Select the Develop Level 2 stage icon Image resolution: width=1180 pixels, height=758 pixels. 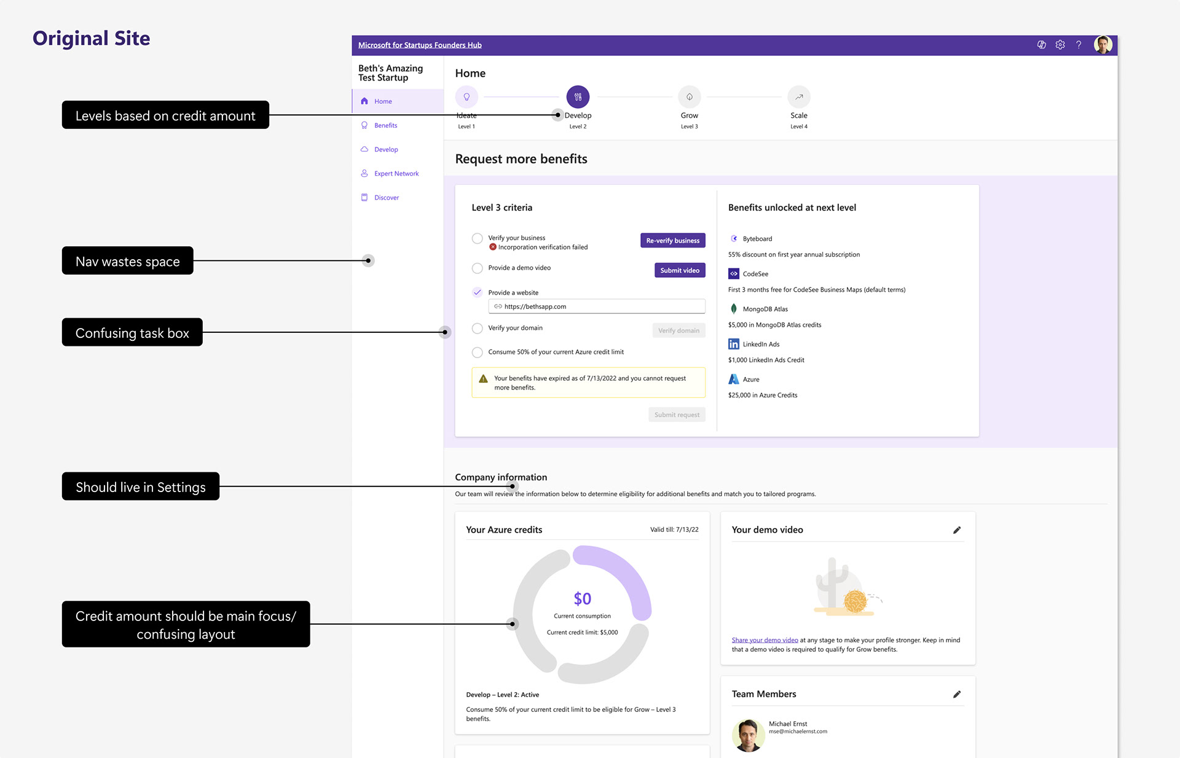[578, 97]
